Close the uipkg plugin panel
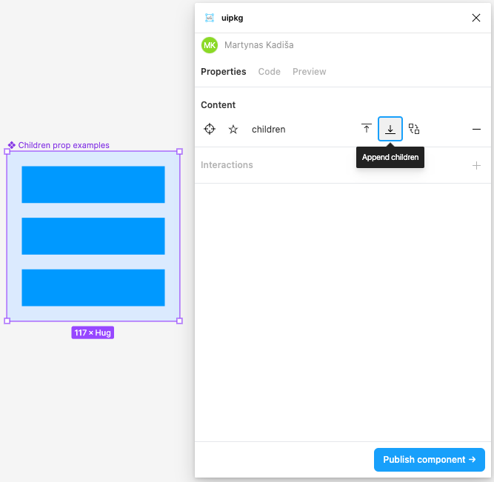 pyautogui.click(x=476, y=18)
